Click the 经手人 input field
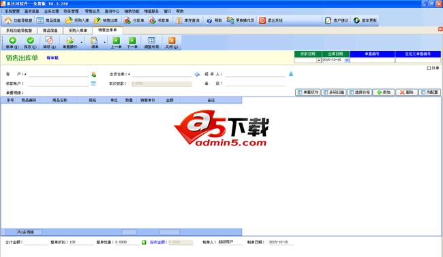 (256, 74)
